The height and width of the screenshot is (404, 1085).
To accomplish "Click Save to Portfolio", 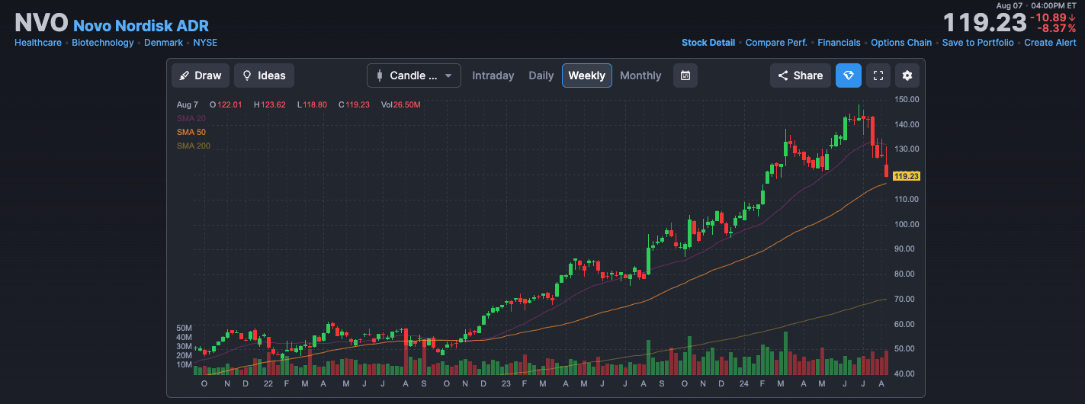I will coord(978,43).
